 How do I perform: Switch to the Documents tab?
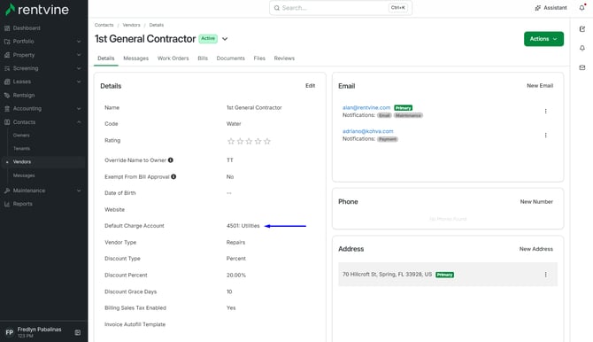(x=231, y=58)
